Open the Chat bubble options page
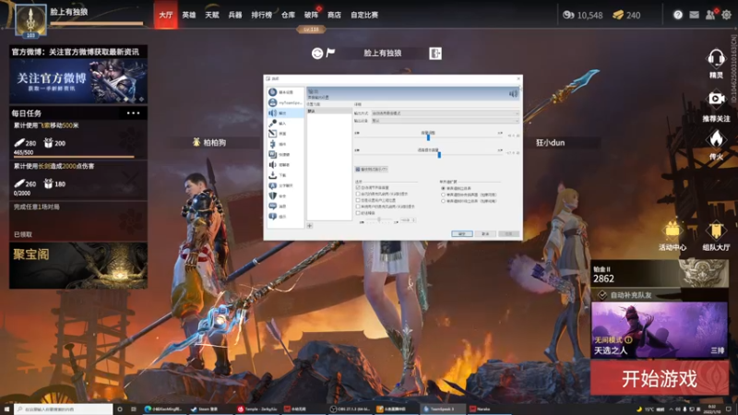This screenshot has height=415, width=738. 284,185
